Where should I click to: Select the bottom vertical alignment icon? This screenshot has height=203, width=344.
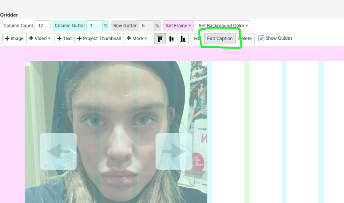183,39
